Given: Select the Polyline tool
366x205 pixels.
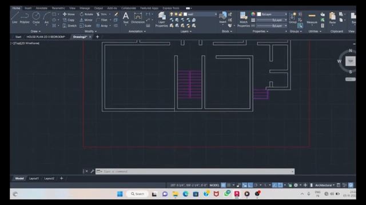Looking at the screenshot, I should [25, 18].
